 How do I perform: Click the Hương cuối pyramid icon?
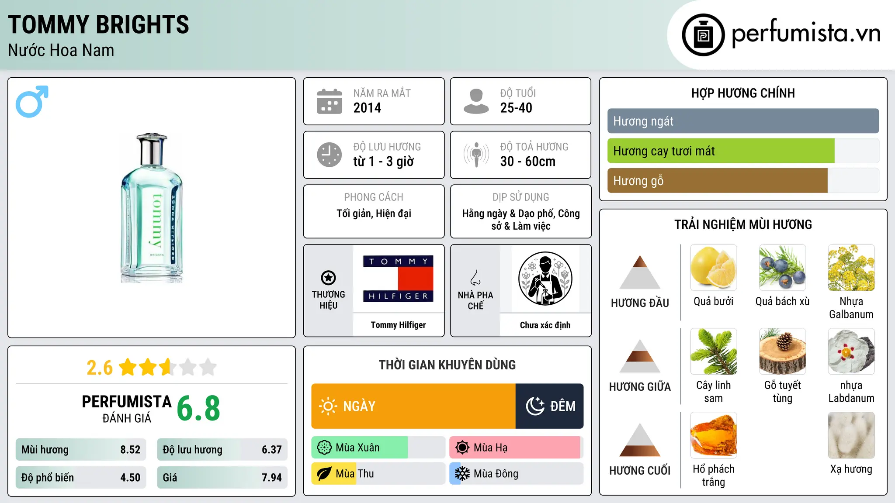(640, 440)
